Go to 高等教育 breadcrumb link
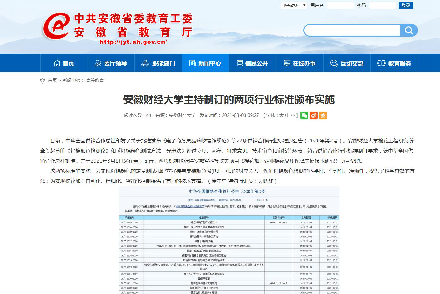 tap(95, 81)
